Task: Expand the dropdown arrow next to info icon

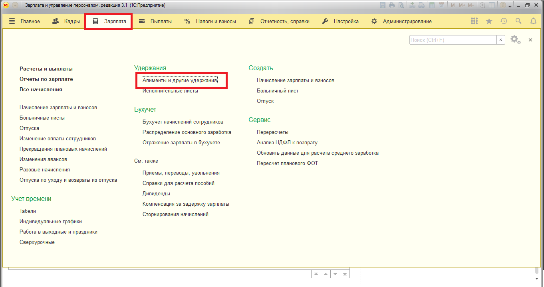Action: 510,6
